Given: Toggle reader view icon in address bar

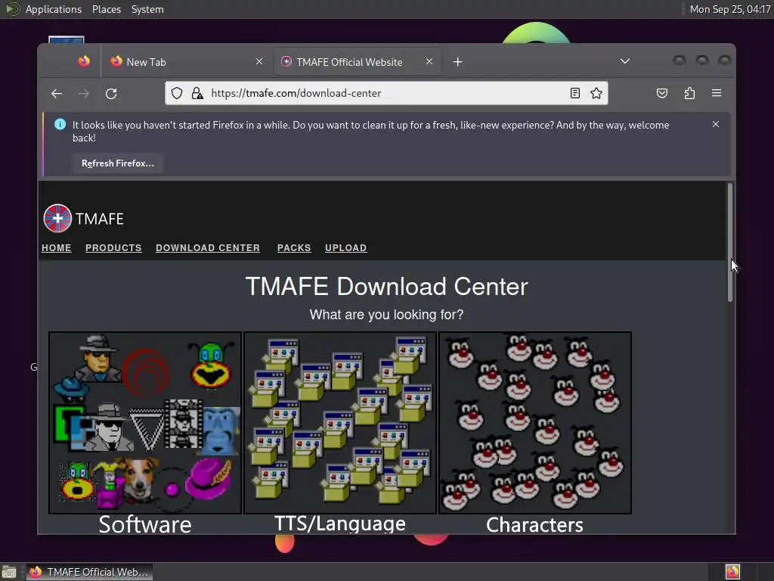Looking at the screenshot, I should [x=574, y=93].
